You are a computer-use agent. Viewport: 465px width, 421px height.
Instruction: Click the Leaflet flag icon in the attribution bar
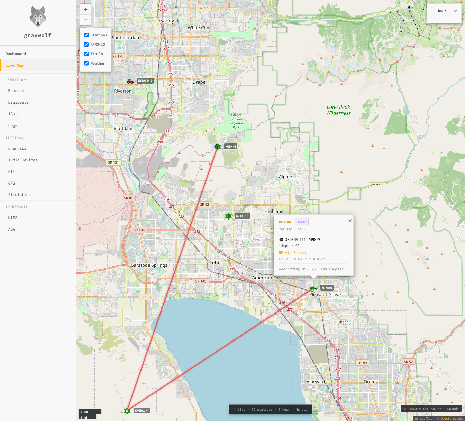[417, 418]
